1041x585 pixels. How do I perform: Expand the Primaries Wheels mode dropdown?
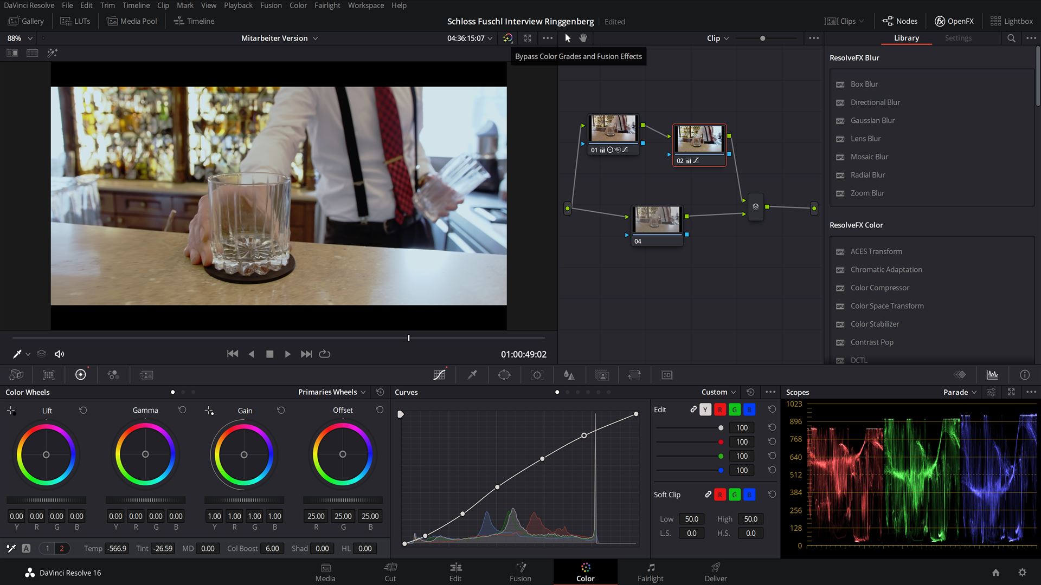coord(332,392)
